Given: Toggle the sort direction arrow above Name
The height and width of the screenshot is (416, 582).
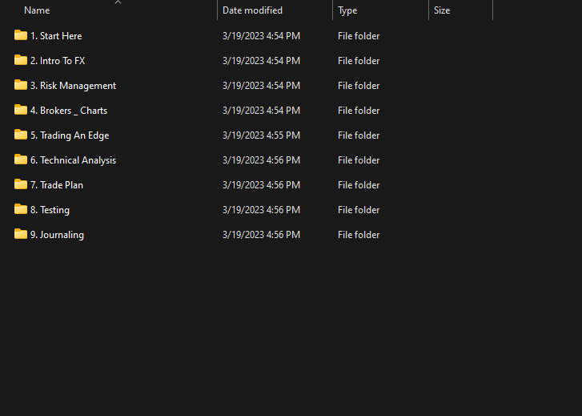Looking at the screenshot, I should tap(118, 2).
